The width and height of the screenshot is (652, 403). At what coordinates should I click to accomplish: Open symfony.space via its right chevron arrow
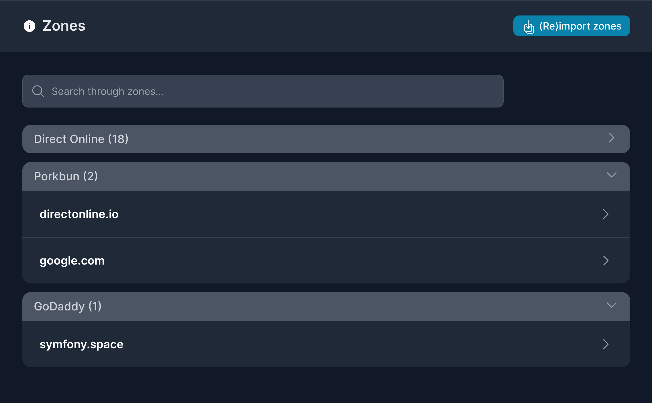tap(606, 344)
